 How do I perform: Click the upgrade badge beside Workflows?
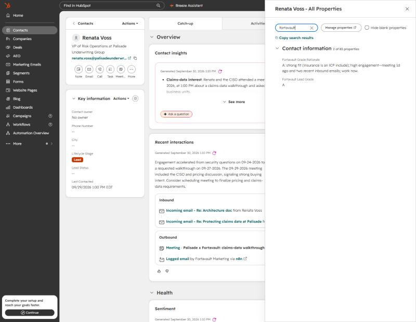pos(50,124)
